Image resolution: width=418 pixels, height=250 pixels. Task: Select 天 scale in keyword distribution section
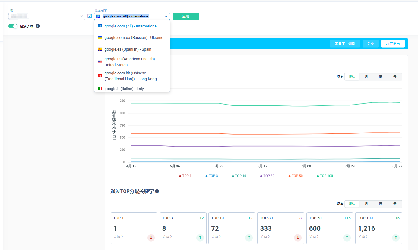click(x=395, y=204)
